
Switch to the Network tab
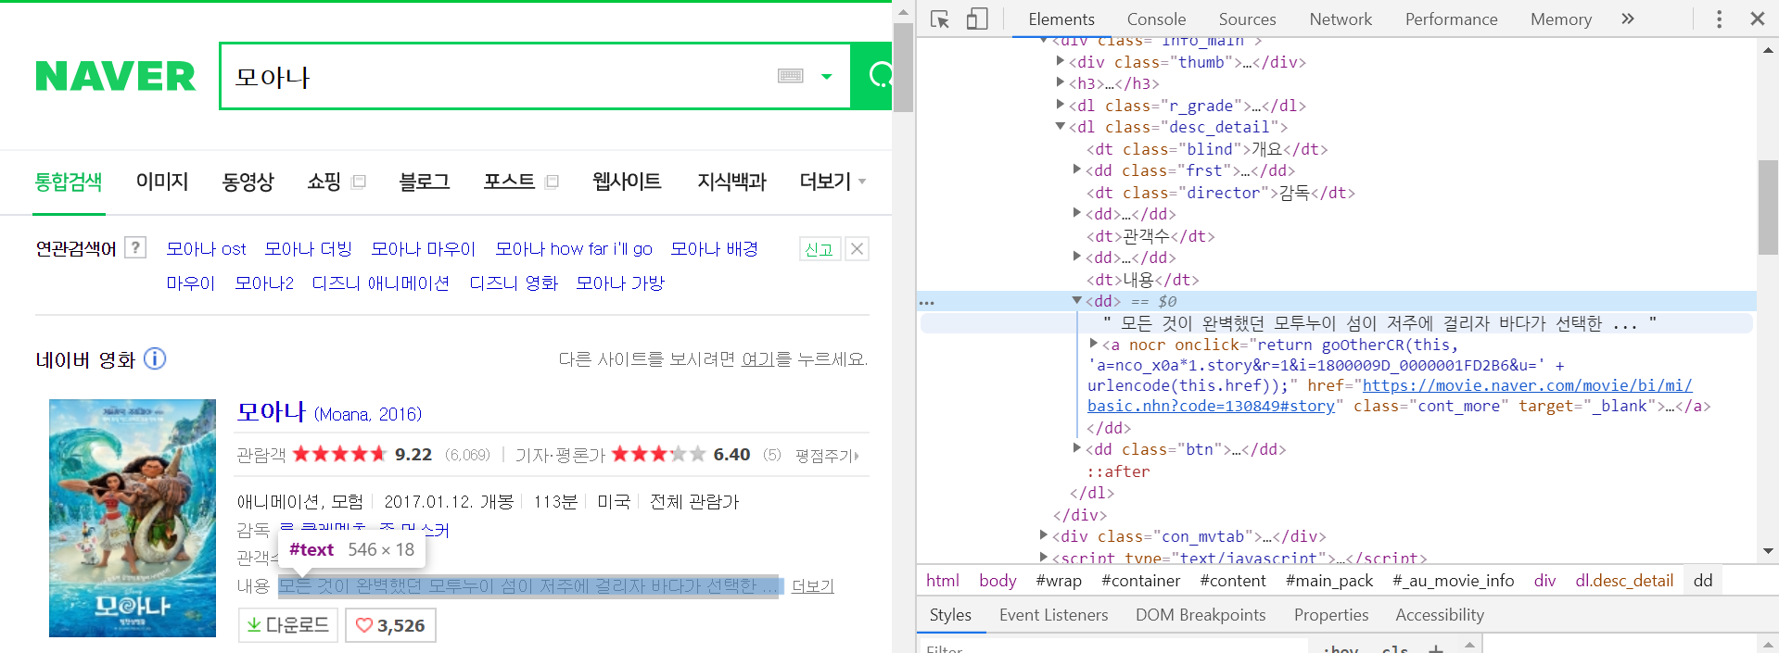[1341, 19]
